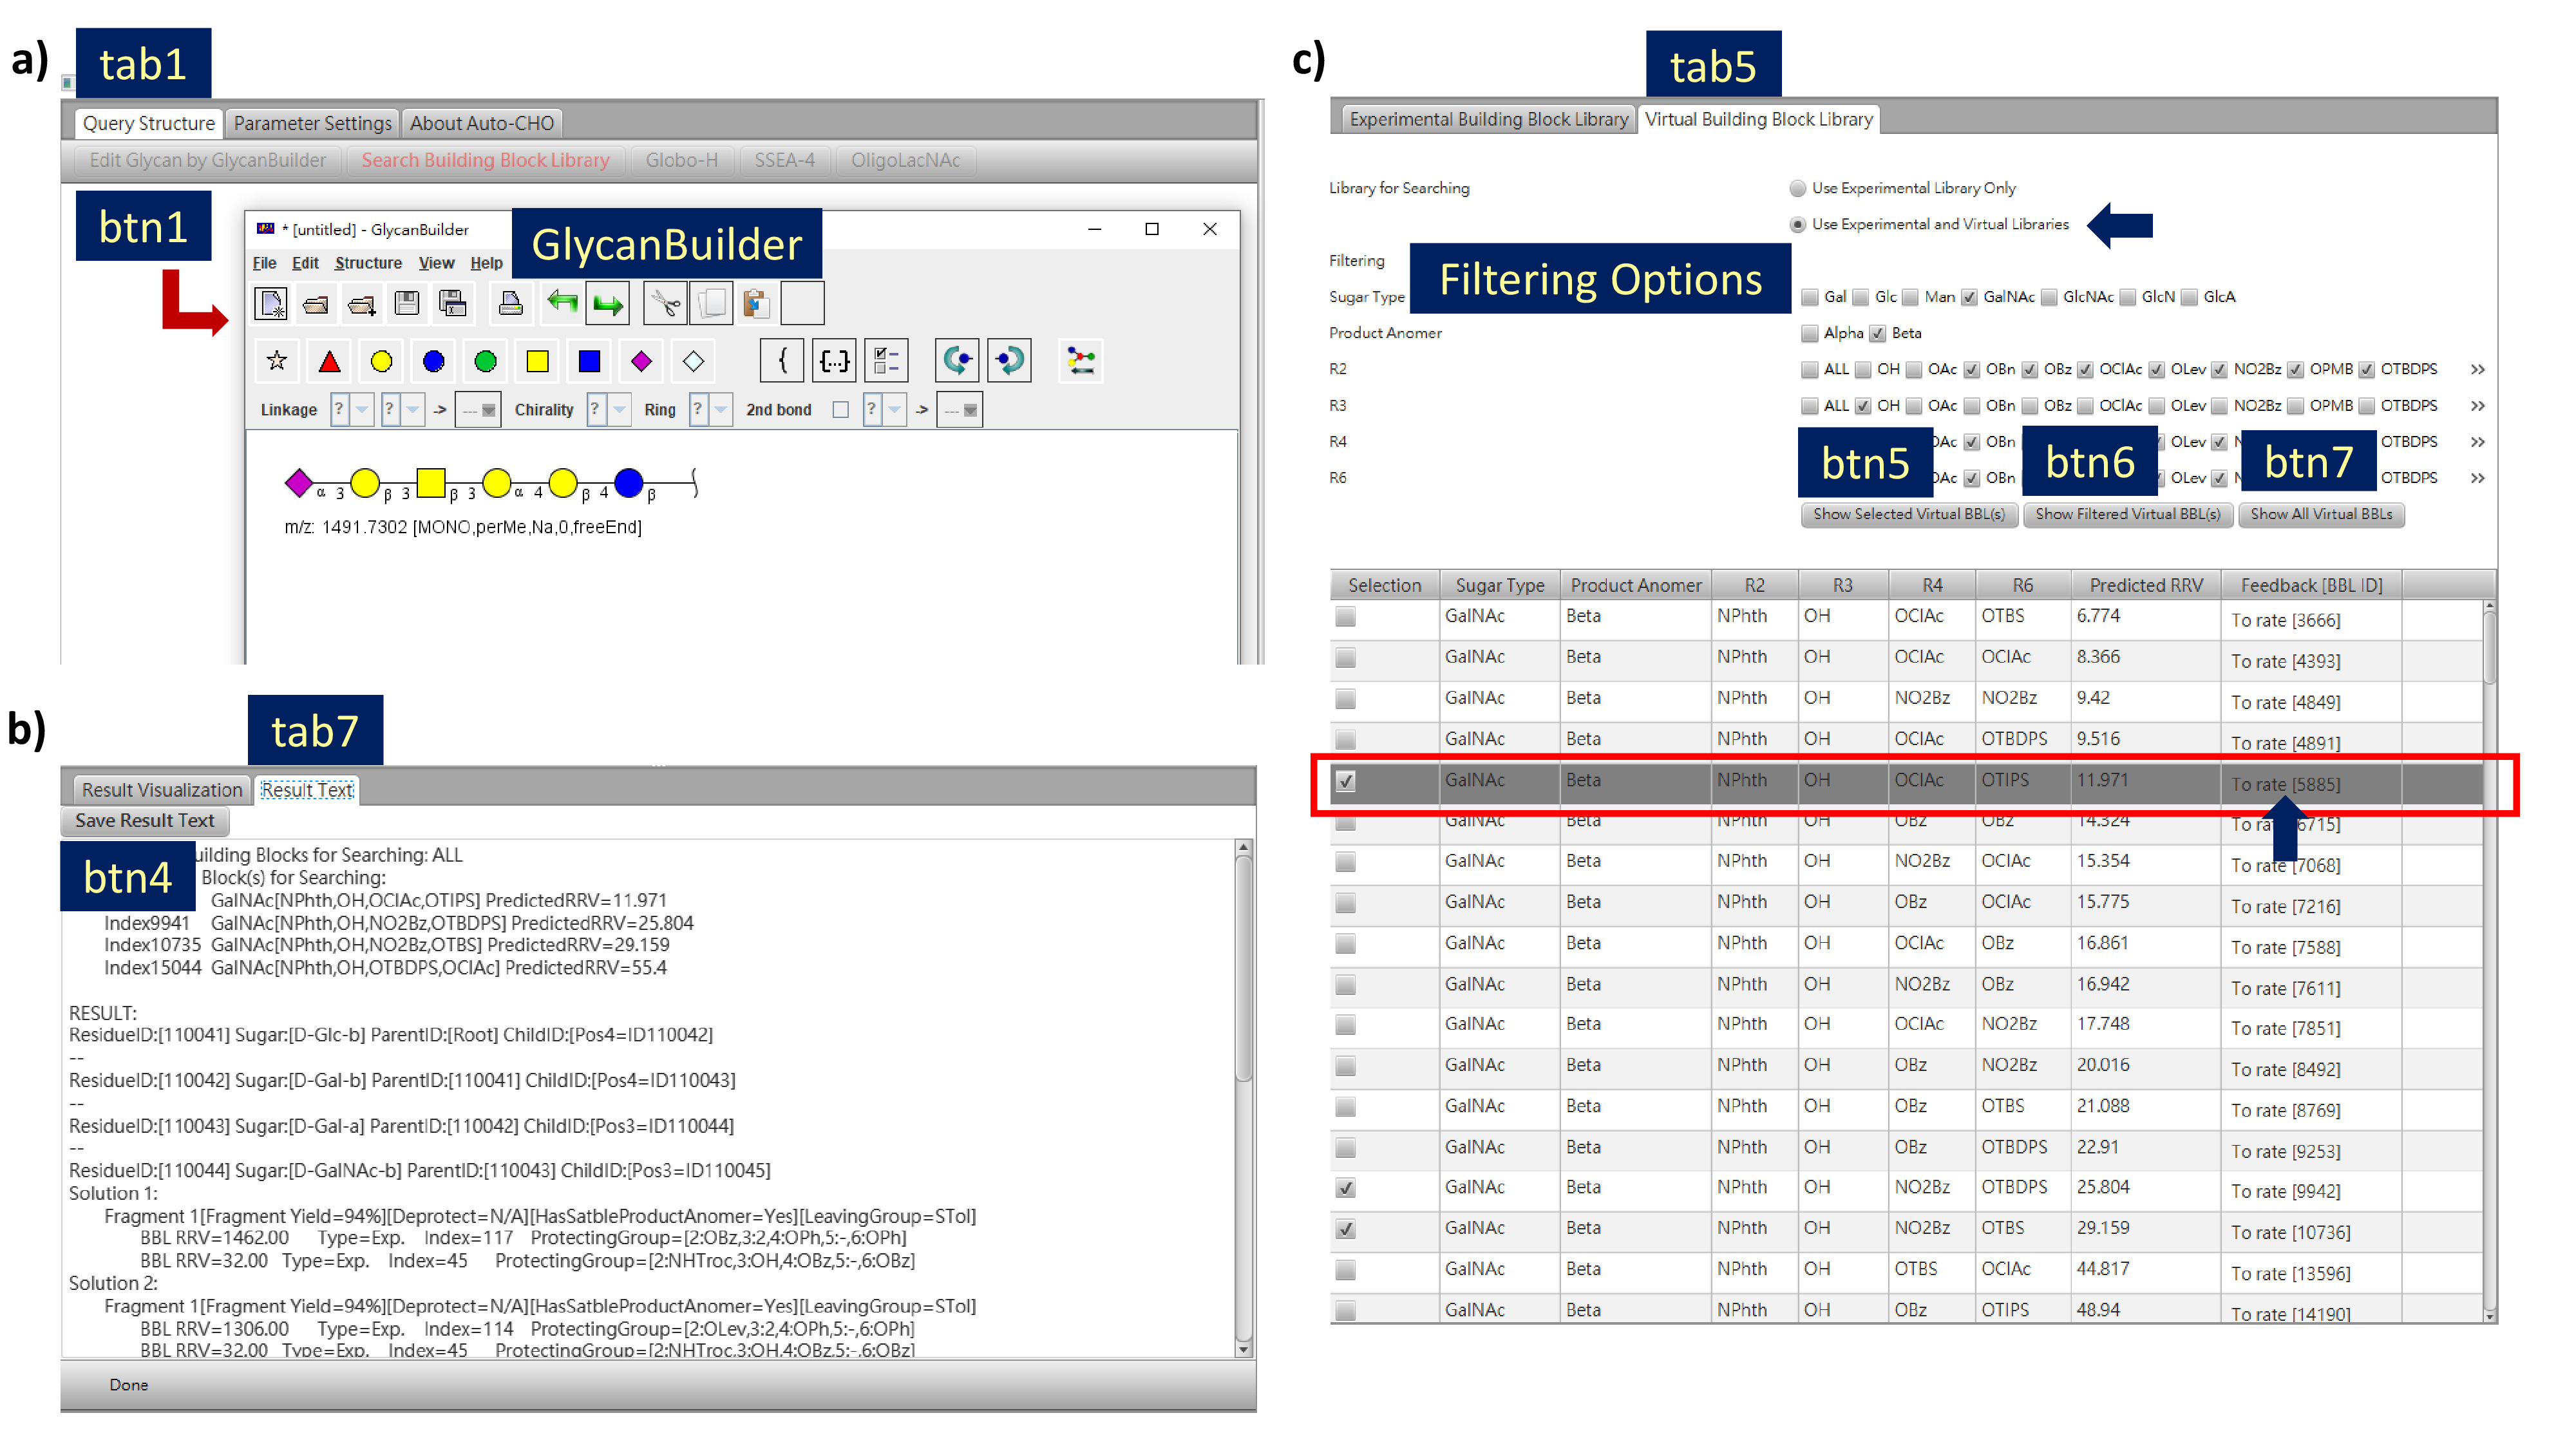Screen dimensions: 2576x1449
Task: Click the Save Result Text button
Action: pos(145,821)
